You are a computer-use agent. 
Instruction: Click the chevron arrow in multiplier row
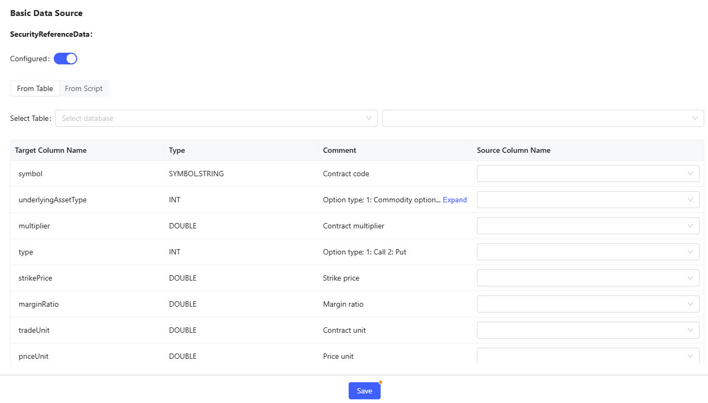pyautogui.click(x=690, y=226)
